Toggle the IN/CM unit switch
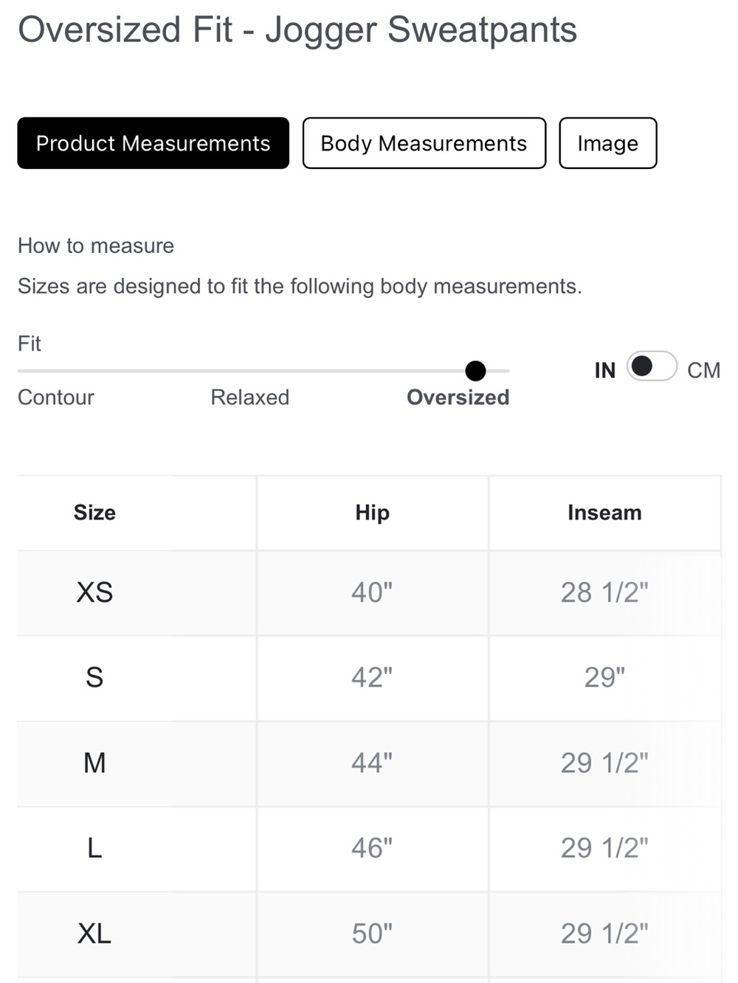738x983 pixels. [x=652, y=367]
